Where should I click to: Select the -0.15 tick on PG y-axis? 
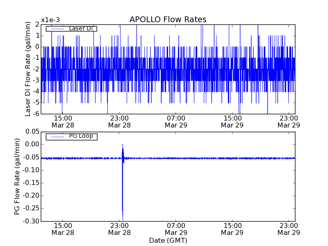[x=32, y=183]
